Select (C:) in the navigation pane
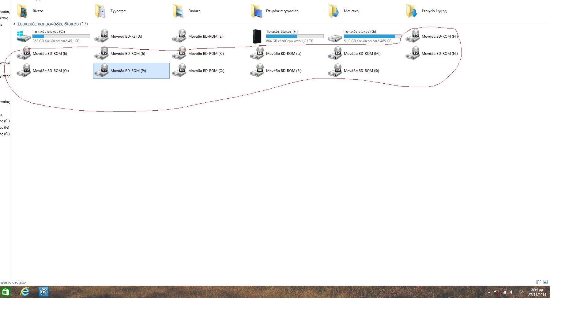The height and width of the screenshot is (331, 588). point(5,121)
